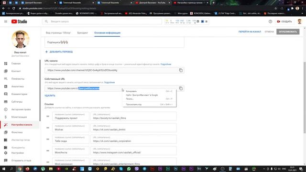Click the YouTube Studio logo
The image size is (306, 172).
(19, 21)
